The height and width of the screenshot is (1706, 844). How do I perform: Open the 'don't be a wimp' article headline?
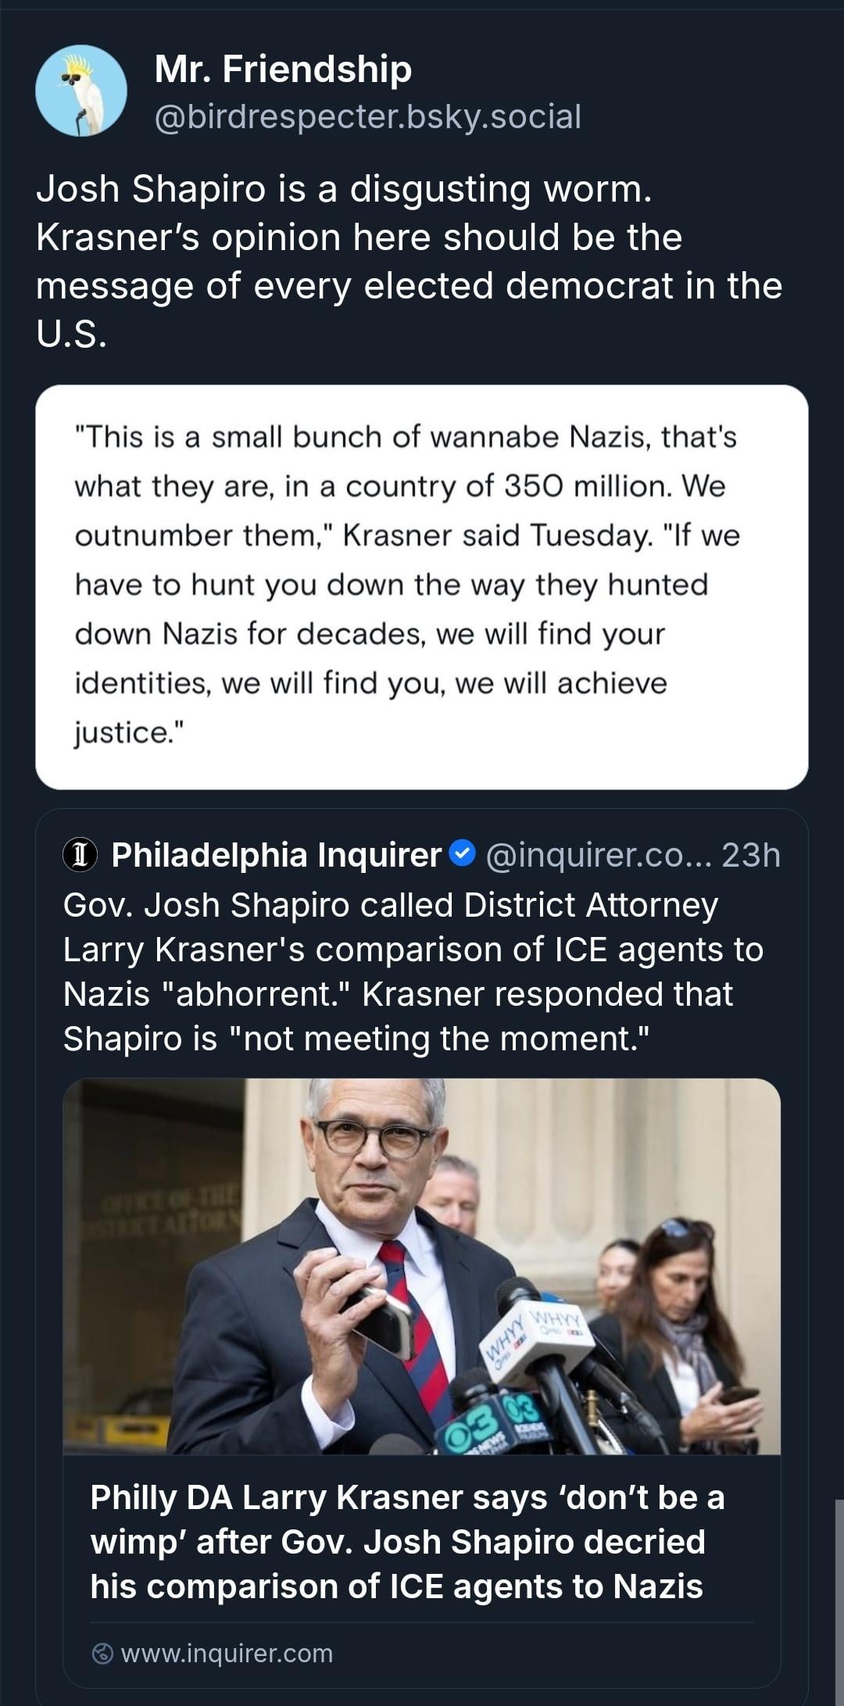pyautogui.click(x=407, y=1542)
